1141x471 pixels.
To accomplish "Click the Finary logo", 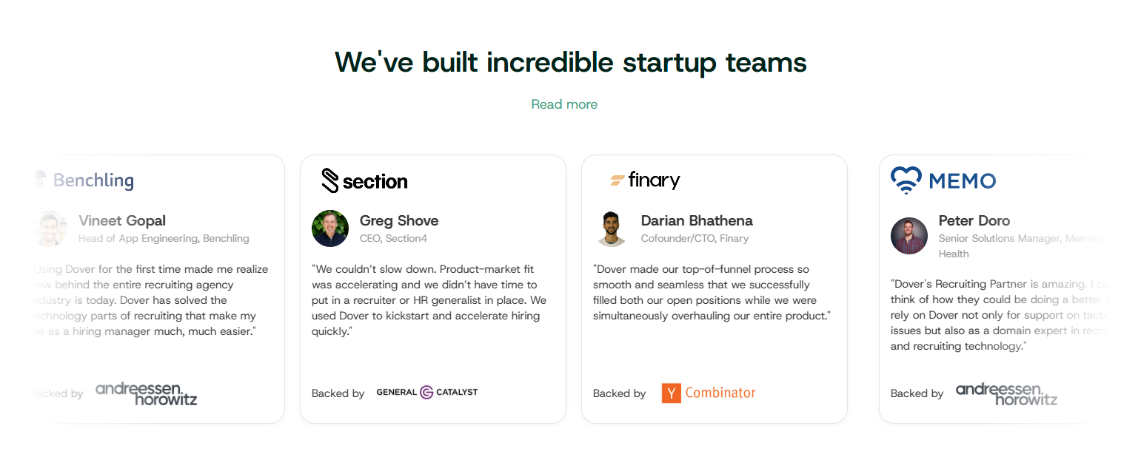I will click(x=645, y=180).
